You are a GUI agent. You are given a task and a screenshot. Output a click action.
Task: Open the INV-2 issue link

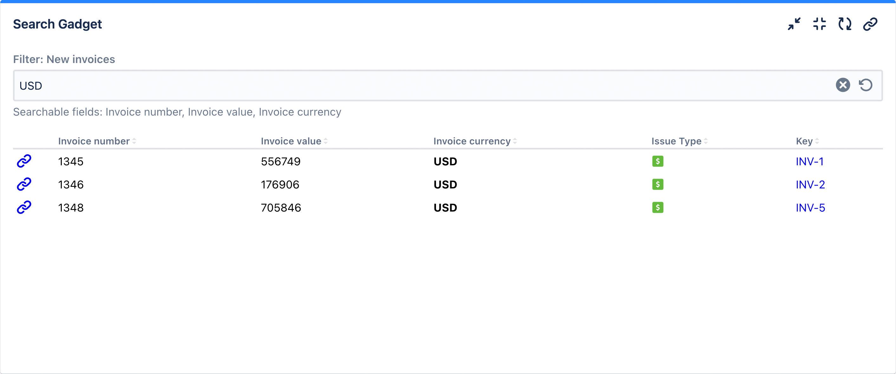point(810,184)
